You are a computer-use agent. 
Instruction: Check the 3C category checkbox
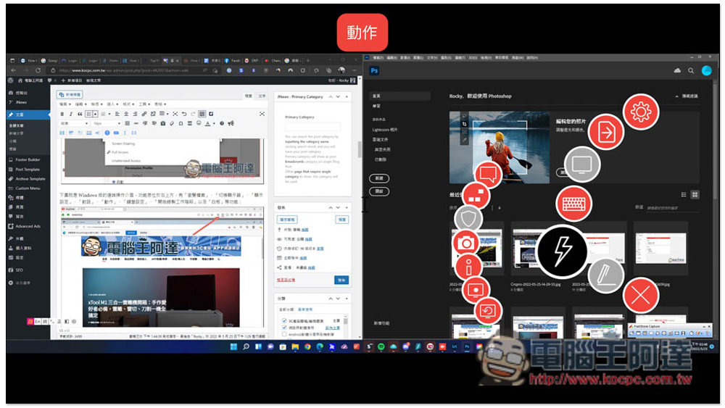tap(284, 320)
